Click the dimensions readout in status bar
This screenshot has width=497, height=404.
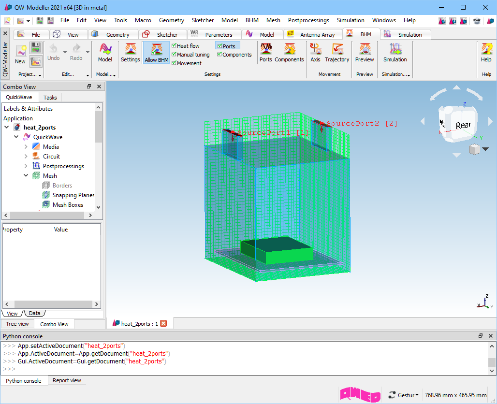tap(455, 395)
